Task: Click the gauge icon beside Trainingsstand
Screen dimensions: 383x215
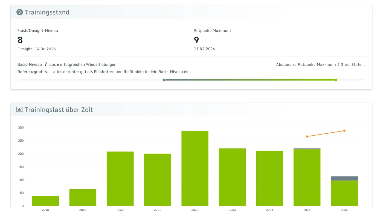Action: click(19, 12)
